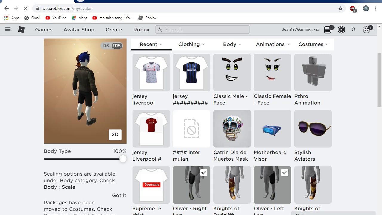Bookmark this page with the star icon
Image resolution: width=382 pixels, height=215 pixels.
point(341,8)
